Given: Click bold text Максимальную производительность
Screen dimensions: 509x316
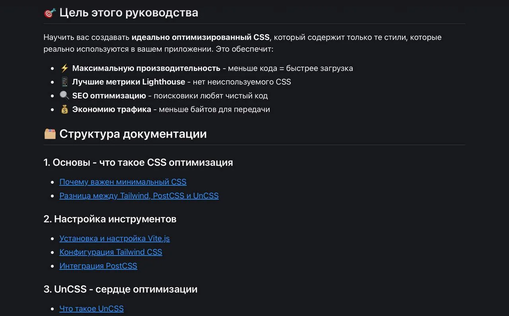Looking at the screenshot, I should click(146, 68).
